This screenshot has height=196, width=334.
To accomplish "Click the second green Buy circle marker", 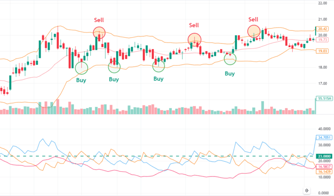I will click(x=114, y=67).
